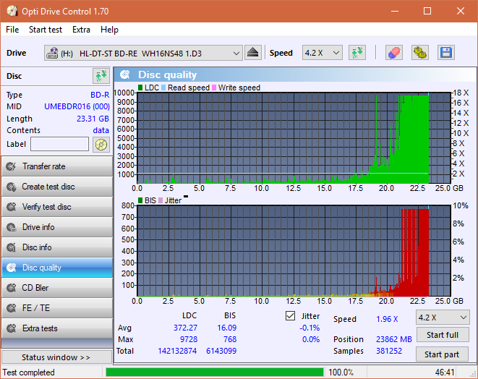Open the Transfer rate test
This screenshot has height=379, width=478.
[56, 166]
